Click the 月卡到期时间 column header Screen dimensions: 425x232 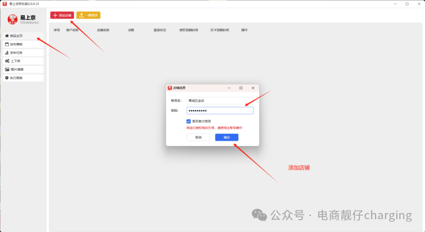coord(219,30)
